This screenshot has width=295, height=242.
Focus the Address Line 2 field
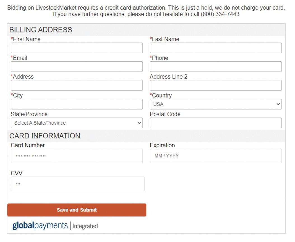[x=216, y=85]
